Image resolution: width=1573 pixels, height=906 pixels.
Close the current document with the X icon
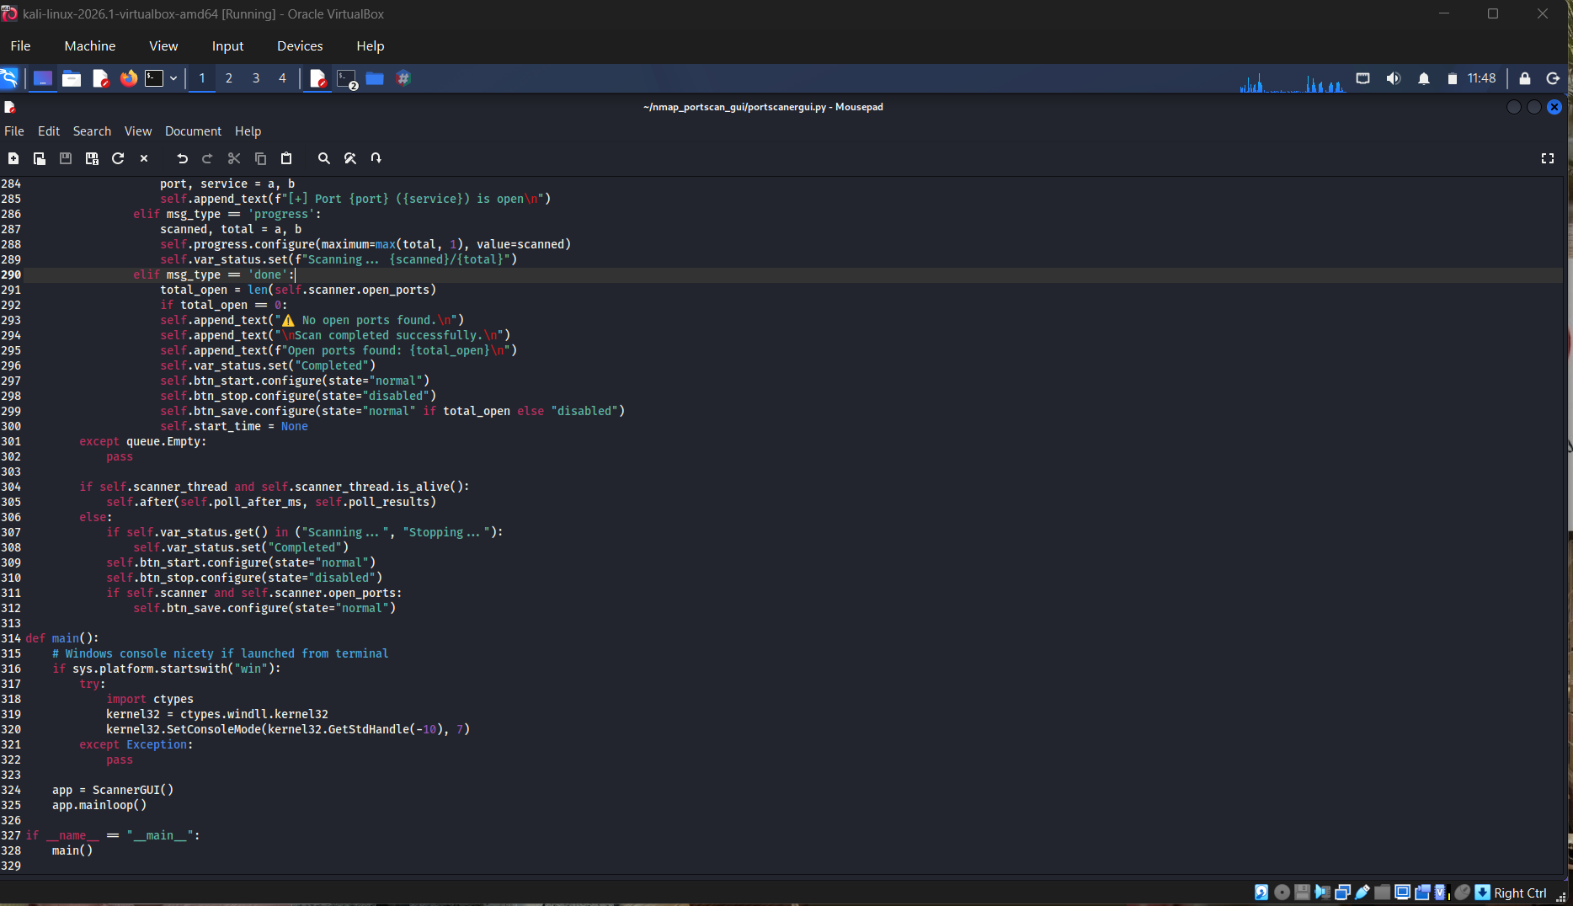tap(144, 158)
